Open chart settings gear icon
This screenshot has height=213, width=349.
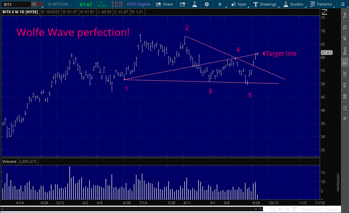pyautogui.click(x=207, y=4)
